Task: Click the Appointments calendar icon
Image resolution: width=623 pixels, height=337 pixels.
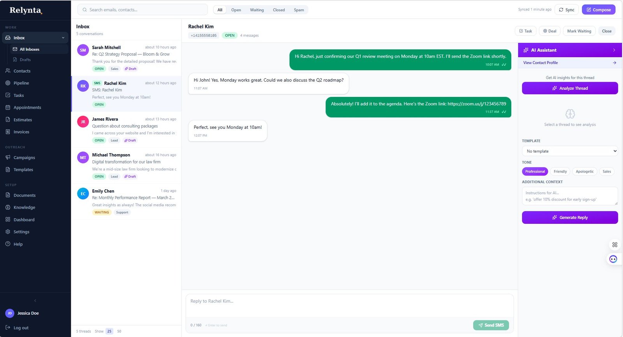Action: coord(8,107)
